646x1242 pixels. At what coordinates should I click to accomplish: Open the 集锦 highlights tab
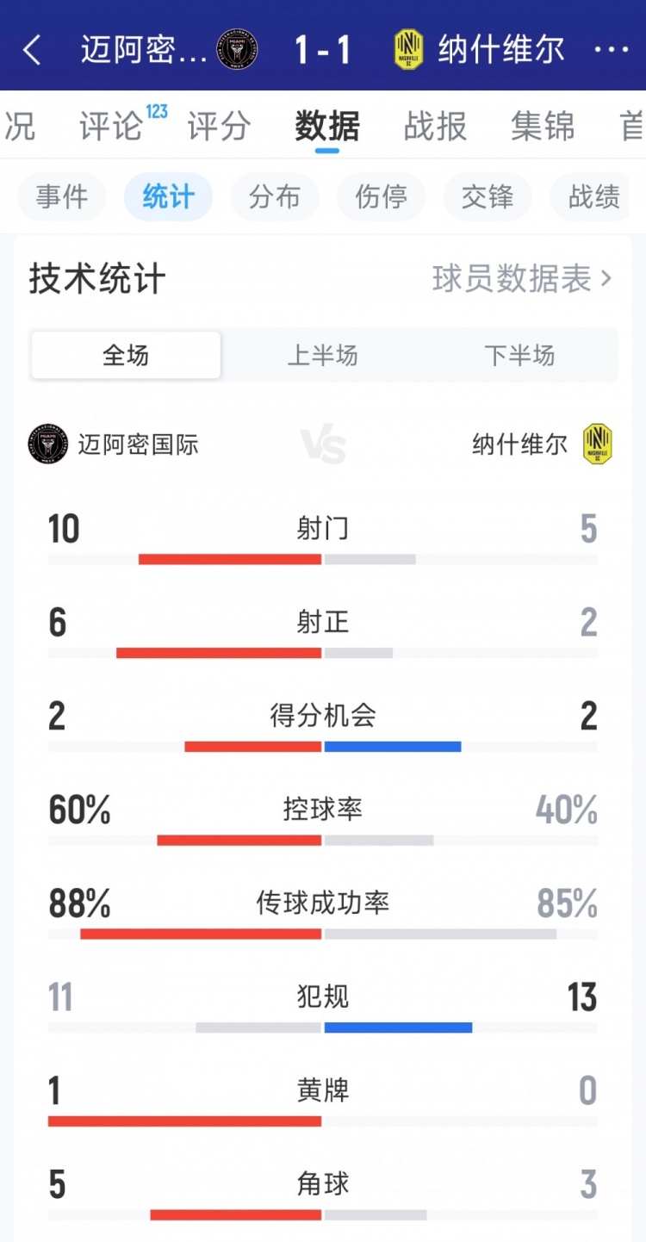pos(542,127)
